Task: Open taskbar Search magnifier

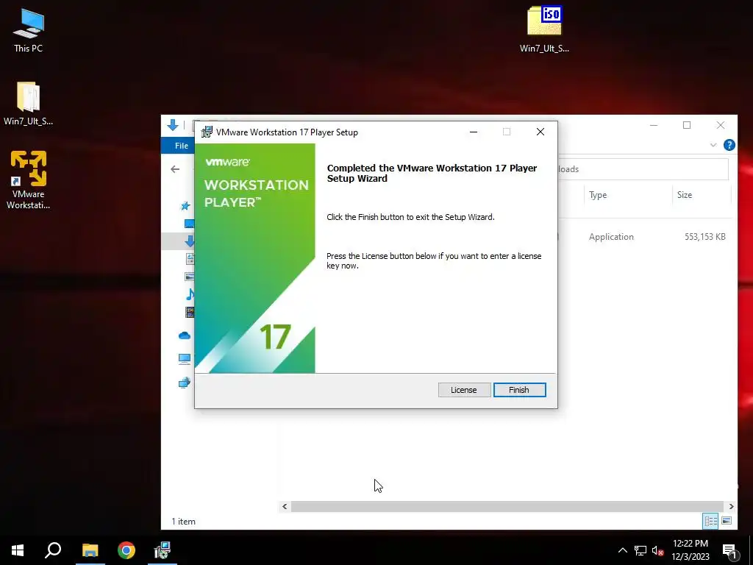Action: 53,550
